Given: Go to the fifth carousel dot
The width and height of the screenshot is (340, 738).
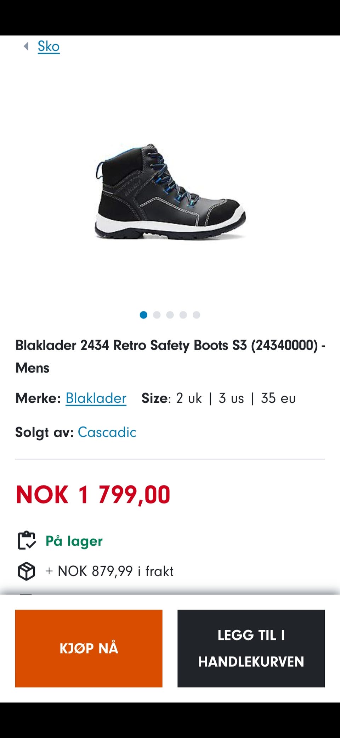Looking at the screenshot, I should point(197,315).
